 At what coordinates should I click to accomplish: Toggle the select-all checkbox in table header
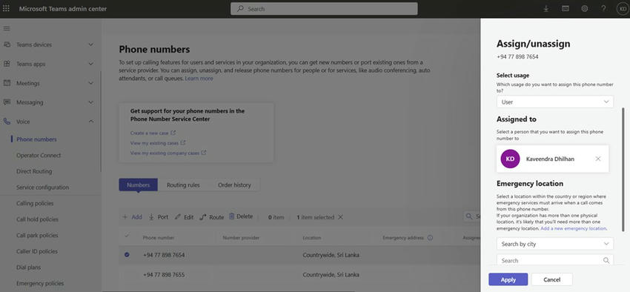click(x=127, y=236)
